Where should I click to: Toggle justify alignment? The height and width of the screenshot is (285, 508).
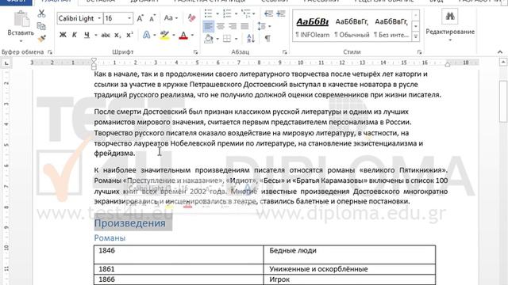tap(245, 26)
